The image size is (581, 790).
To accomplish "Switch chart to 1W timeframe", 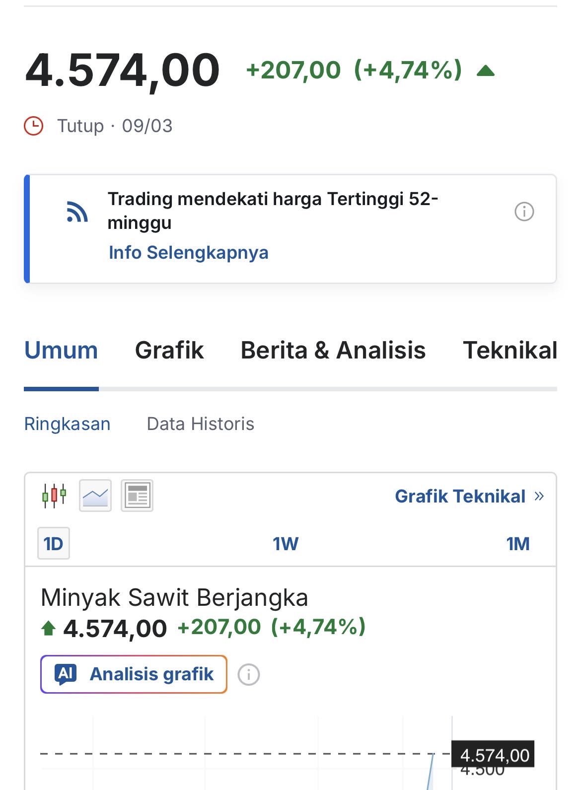I will [x=286, y=544].
